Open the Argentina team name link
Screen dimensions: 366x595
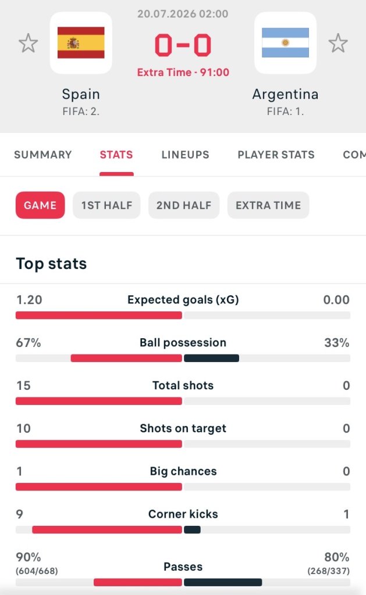(286, 94)
